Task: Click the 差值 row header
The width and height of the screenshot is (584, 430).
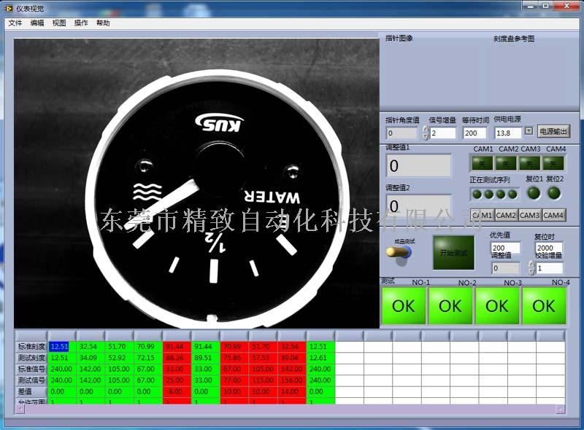Action: coord(31,391)
